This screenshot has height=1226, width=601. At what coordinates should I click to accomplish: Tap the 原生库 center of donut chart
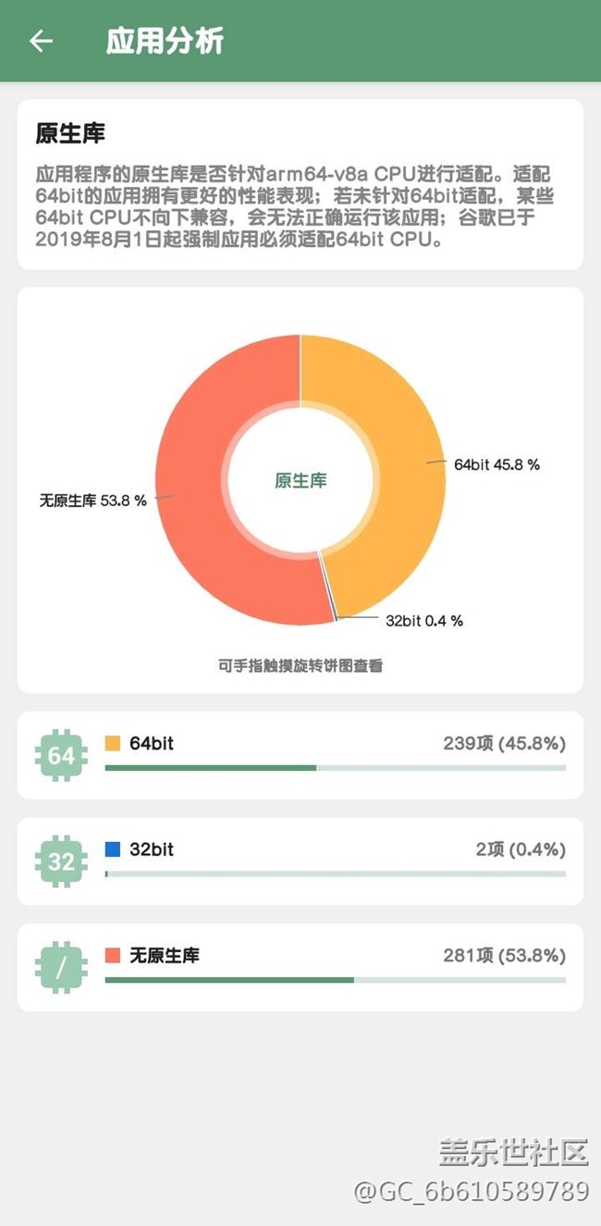point(300,480)
